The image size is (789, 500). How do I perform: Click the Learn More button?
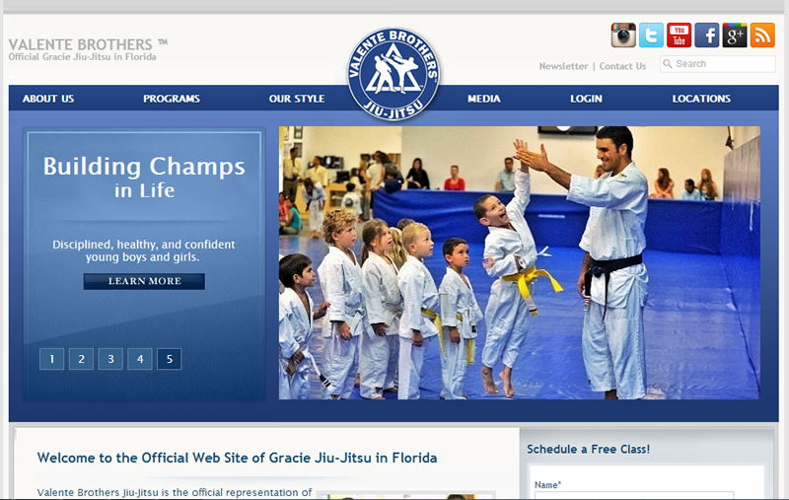coord(144,281)
